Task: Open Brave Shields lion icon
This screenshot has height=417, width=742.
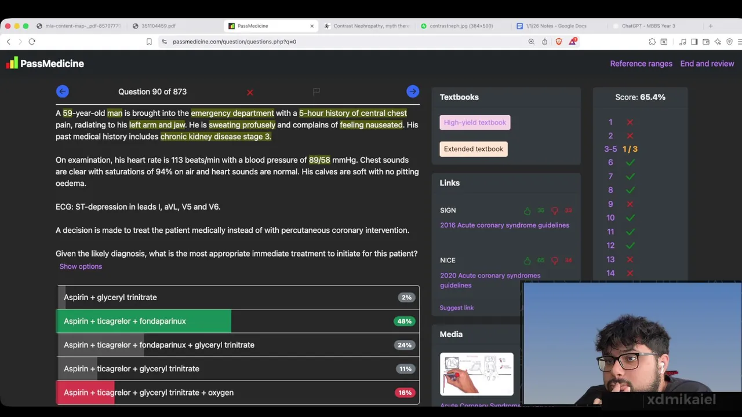Action: tap(559, 42)
